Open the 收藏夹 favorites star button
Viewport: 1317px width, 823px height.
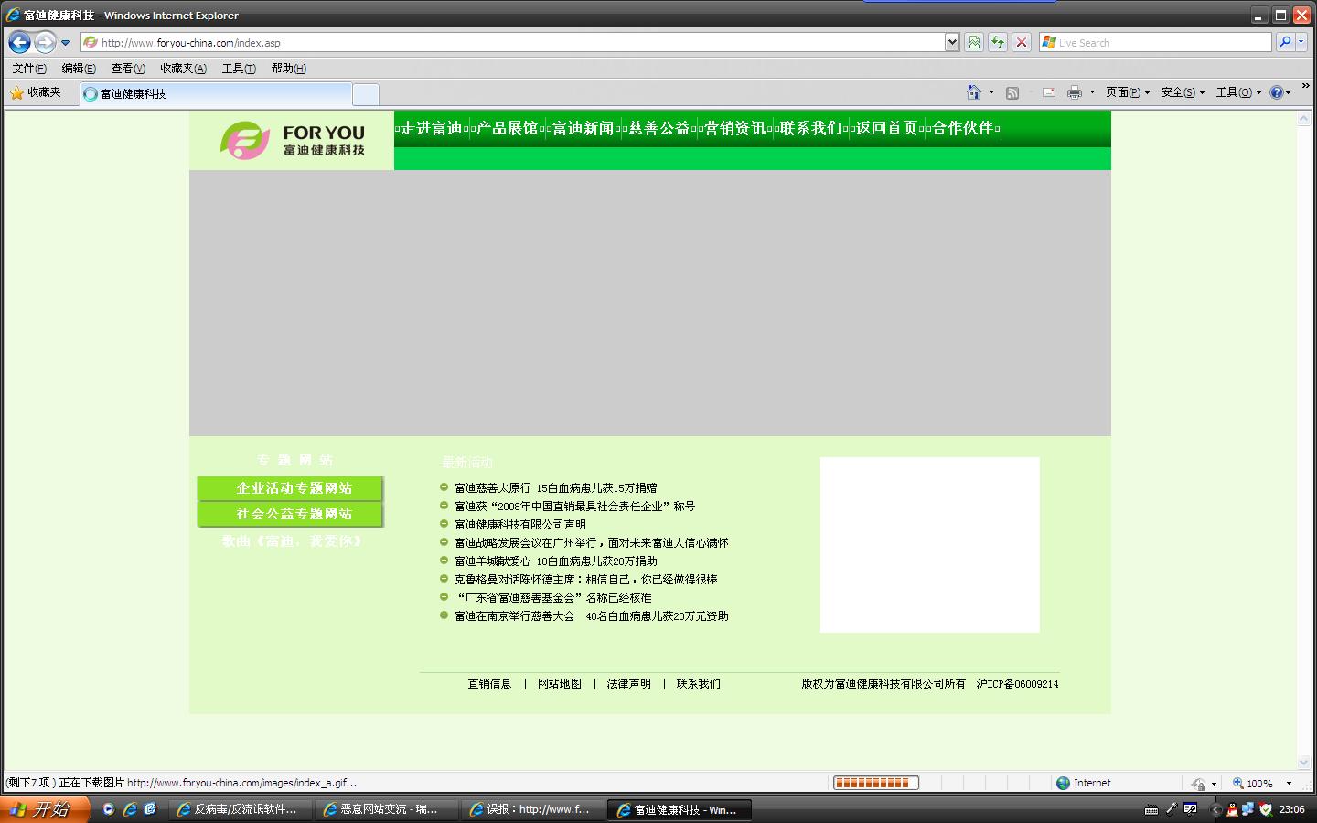click(36, 92)
